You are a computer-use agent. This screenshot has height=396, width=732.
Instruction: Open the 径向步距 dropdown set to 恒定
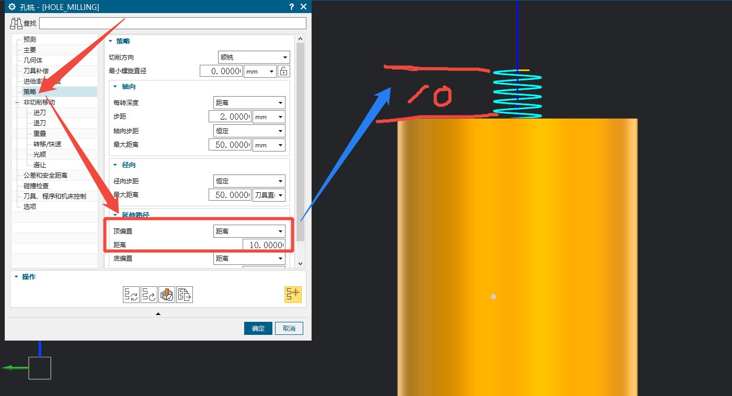(x=249, y=181)
